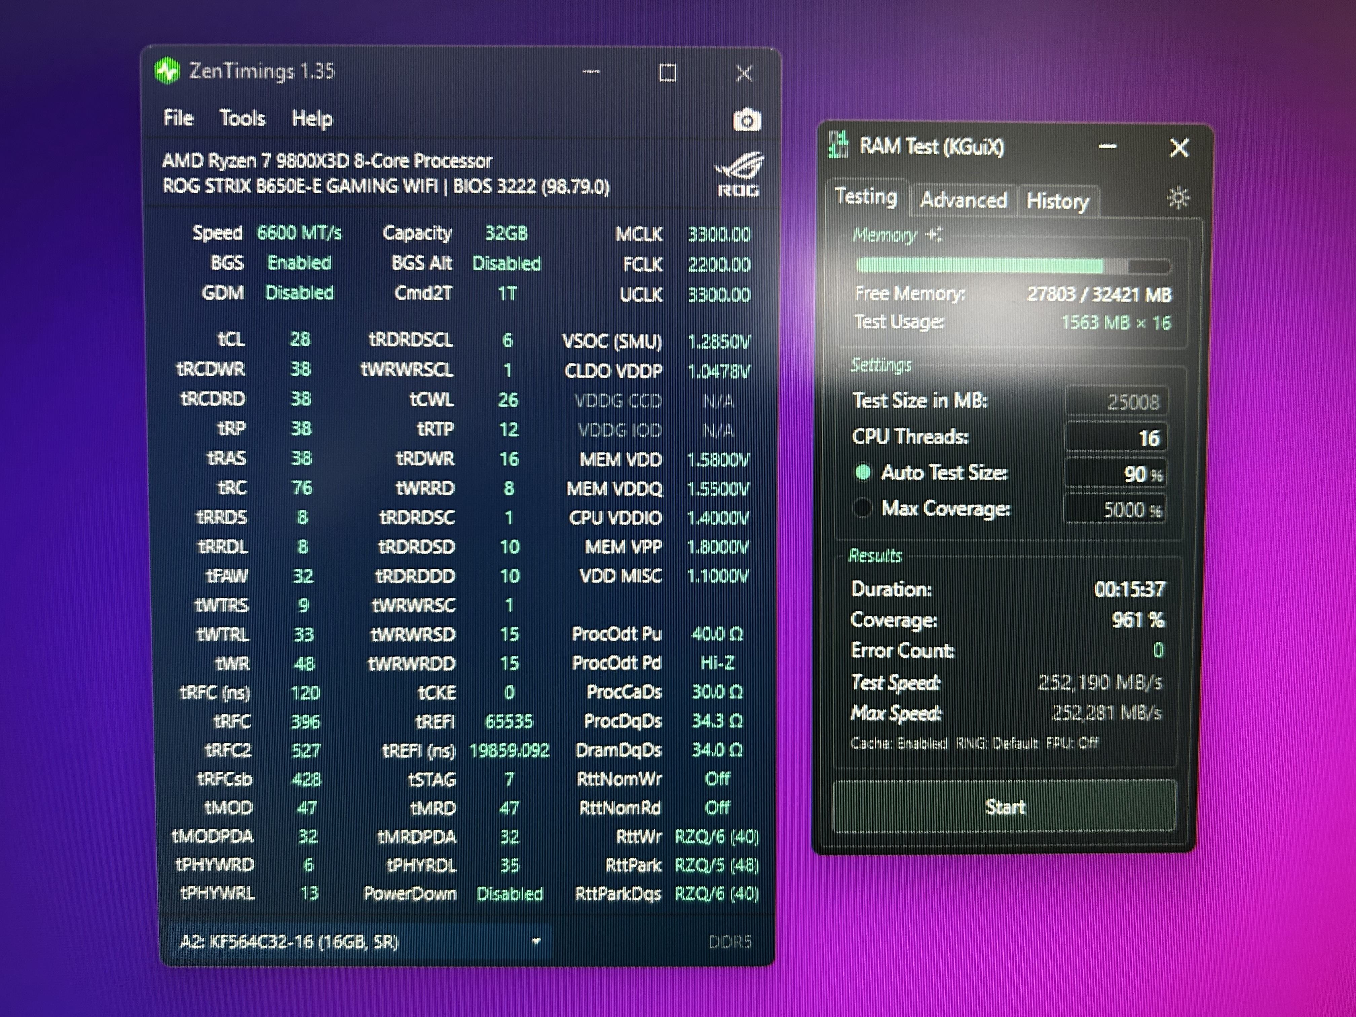Click the free memory progress bar
The image size is (1356, 1017).
(x=1013, y=265)
